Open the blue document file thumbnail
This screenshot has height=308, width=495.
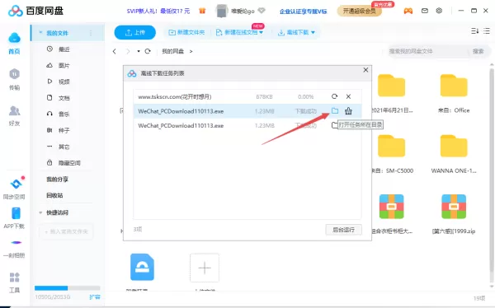point(142,268)
